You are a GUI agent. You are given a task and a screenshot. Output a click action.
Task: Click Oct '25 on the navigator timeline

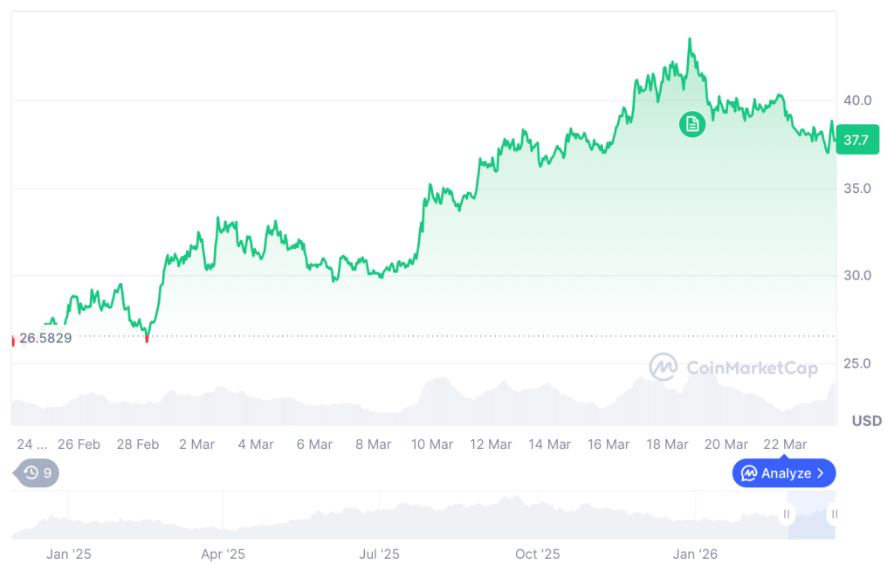[537, 554]
